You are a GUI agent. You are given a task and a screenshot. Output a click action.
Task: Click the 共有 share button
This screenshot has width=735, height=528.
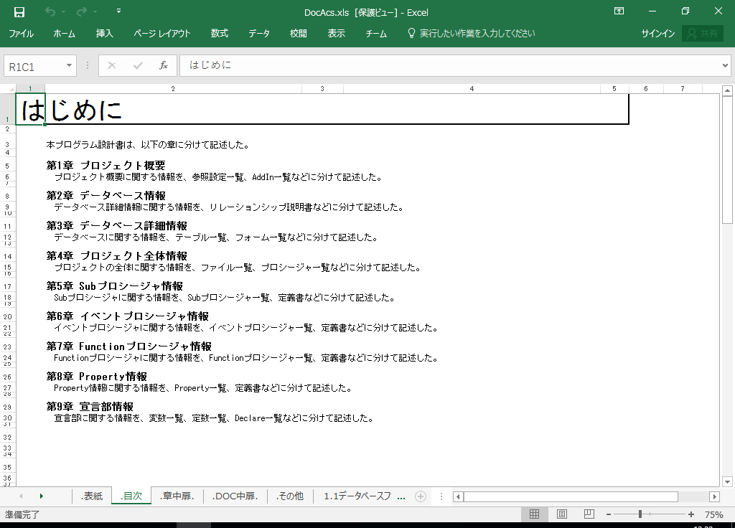coord(702,34)
